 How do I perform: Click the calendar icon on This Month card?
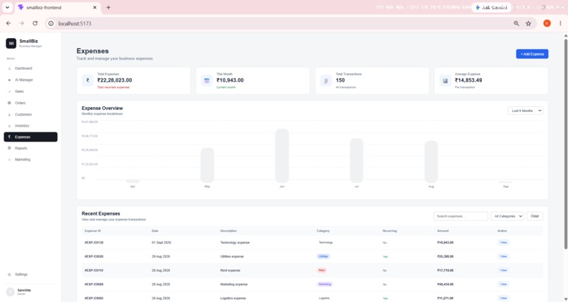pyautogui.click(x=207, y=81)
